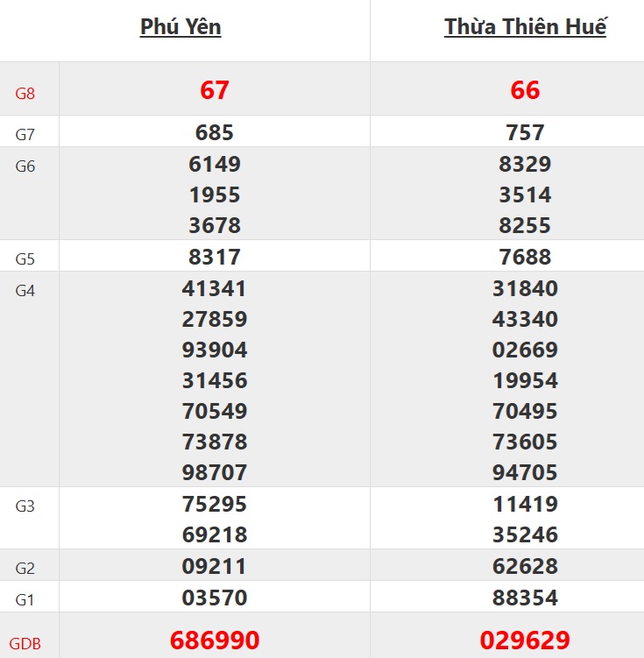
Task: Click the G5 result 8317
Action: (215, 257)
